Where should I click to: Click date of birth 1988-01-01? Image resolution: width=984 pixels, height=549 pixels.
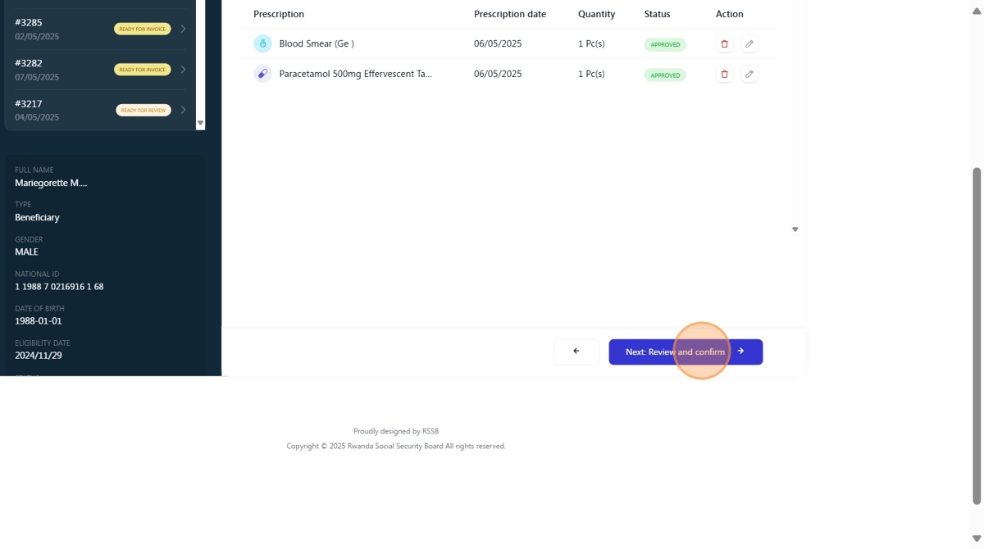(x=39, y=321)
